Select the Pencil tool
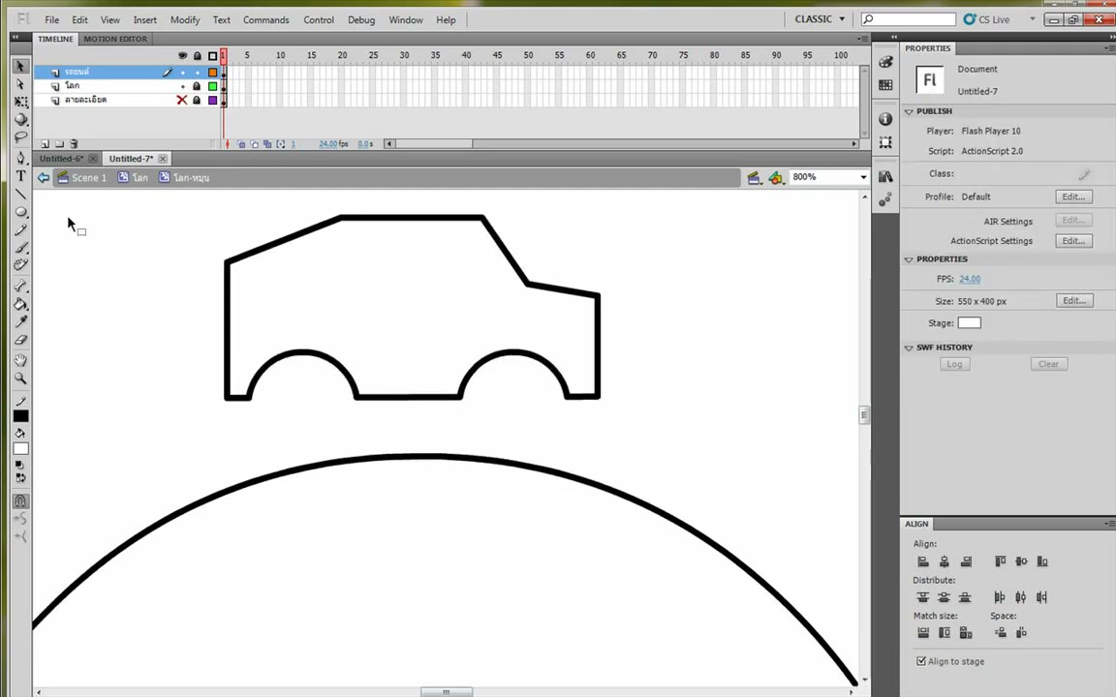The image size is (1116, 697). pyautogui.click(x=20, y=229)
